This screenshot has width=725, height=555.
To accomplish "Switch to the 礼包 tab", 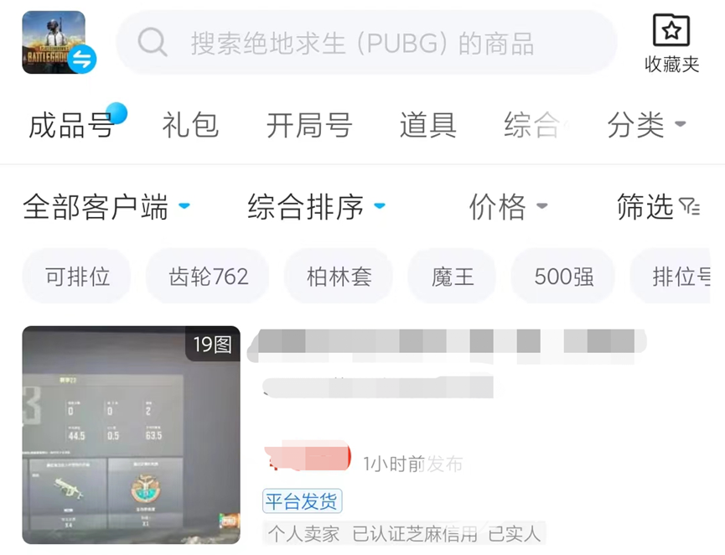I will (190, 125).
